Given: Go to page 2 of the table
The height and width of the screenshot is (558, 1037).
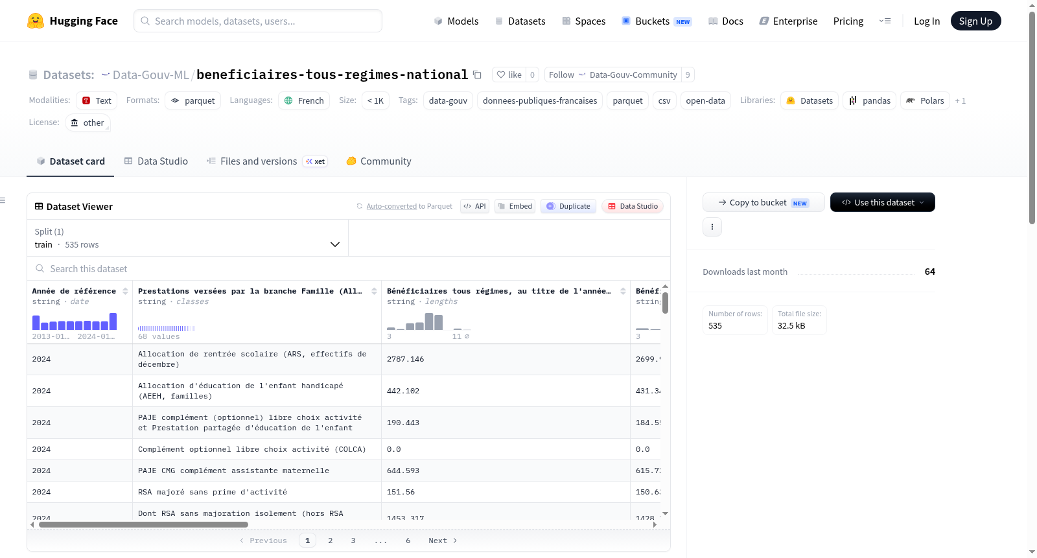Looking at the screenshot, I should pos(331,541).
